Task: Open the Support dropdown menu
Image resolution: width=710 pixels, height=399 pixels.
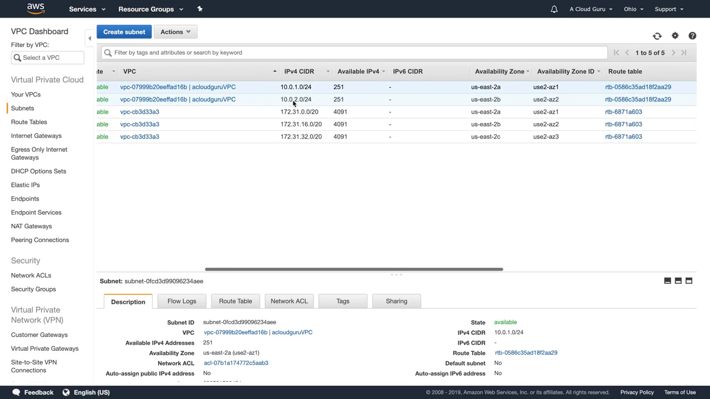Action: (669, 9)
